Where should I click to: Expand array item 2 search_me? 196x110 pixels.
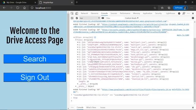(x=77, y=47)
